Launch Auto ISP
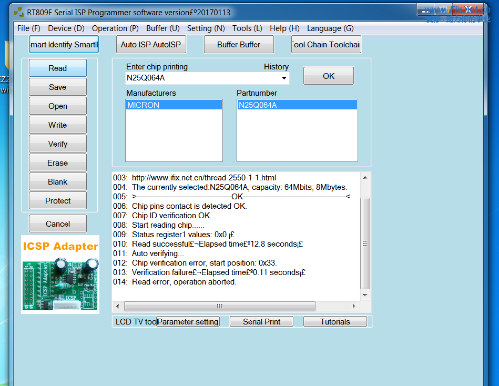This screenshot has width=499, height=386. pos(151,45)
